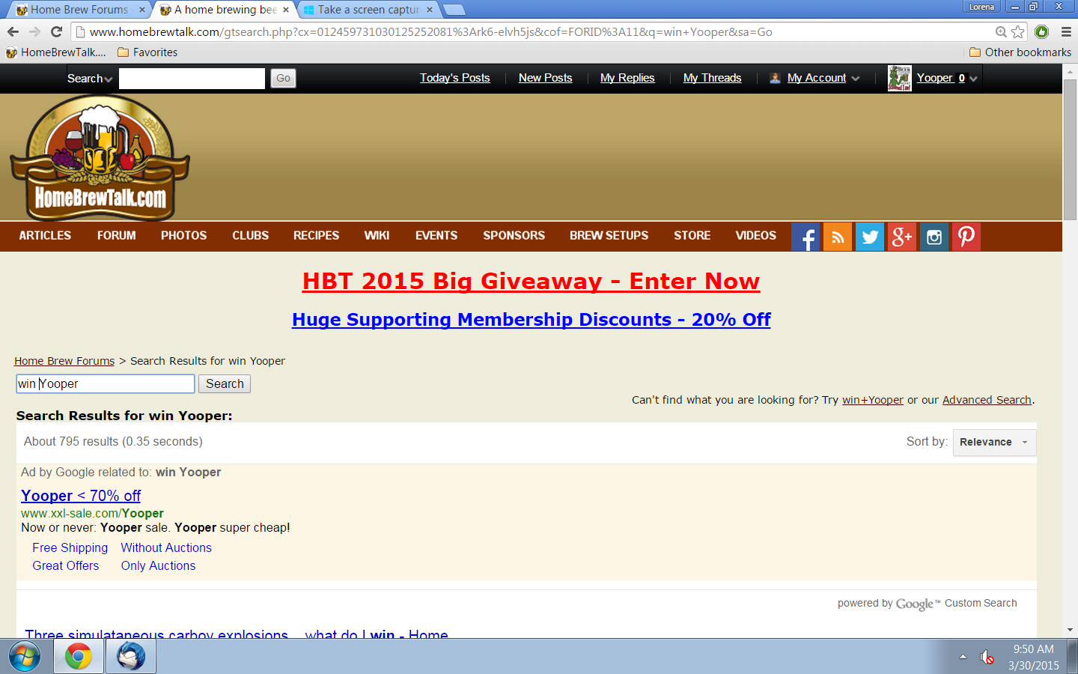Close the A home brewing bee tab
Viewport: 1078px width, 674px height.
tap(286, 10)
